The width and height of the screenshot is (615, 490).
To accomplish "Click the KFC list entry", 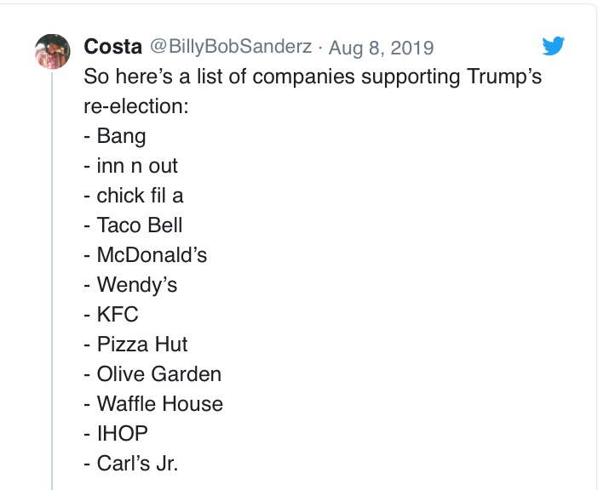I will pos(111,315).
